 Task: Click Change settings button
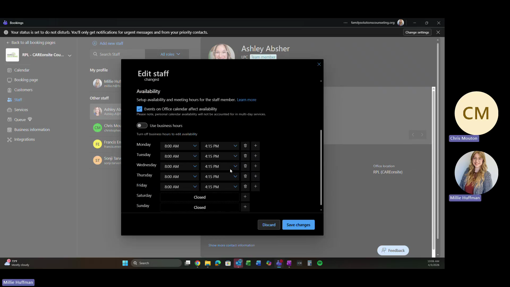[x=417, y=32]
